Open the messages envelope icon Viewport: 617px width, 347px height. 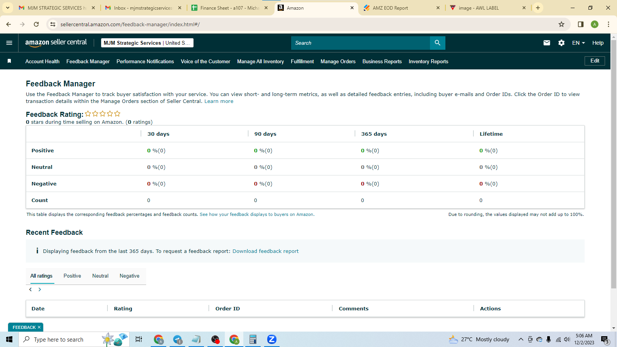click(547, 43)
